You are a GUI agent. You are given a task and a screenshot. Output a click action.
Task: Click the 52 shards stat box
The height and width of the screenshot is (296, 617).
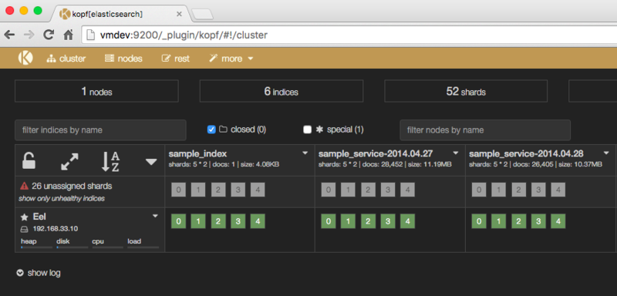tap(466, 91)
